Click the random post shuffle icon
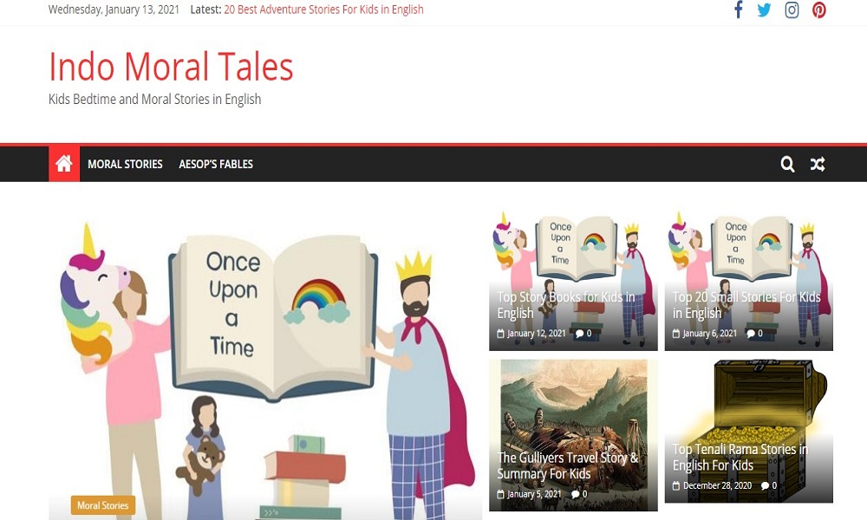 818,164
